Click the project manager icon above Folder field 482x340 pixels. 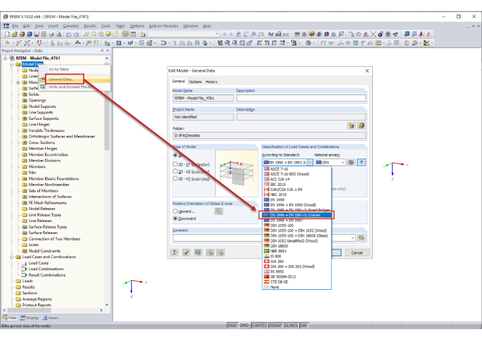click(x=361, y=126)
